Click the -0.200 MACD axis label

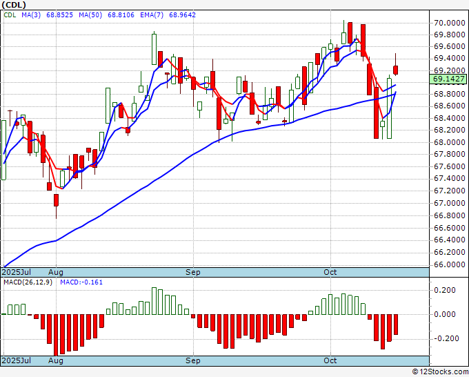coord(445,338)
